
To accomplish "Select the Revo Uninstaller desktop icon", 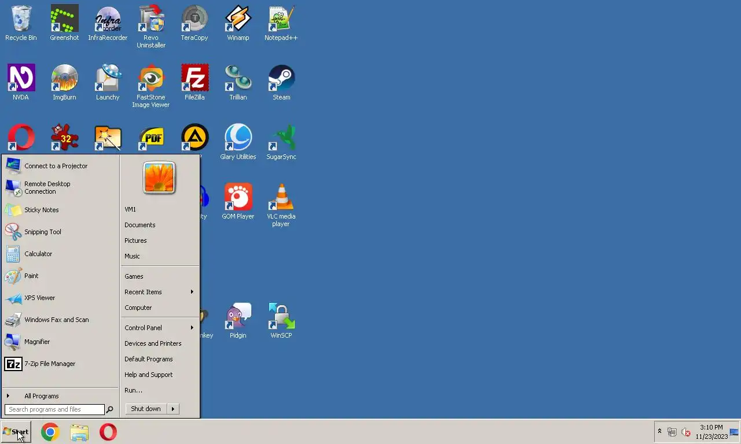I will 151,27.
